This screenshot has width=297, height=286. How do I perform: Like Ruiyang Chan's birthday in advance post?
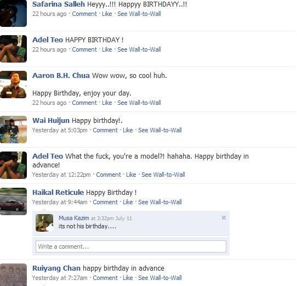tap(128, 278)
